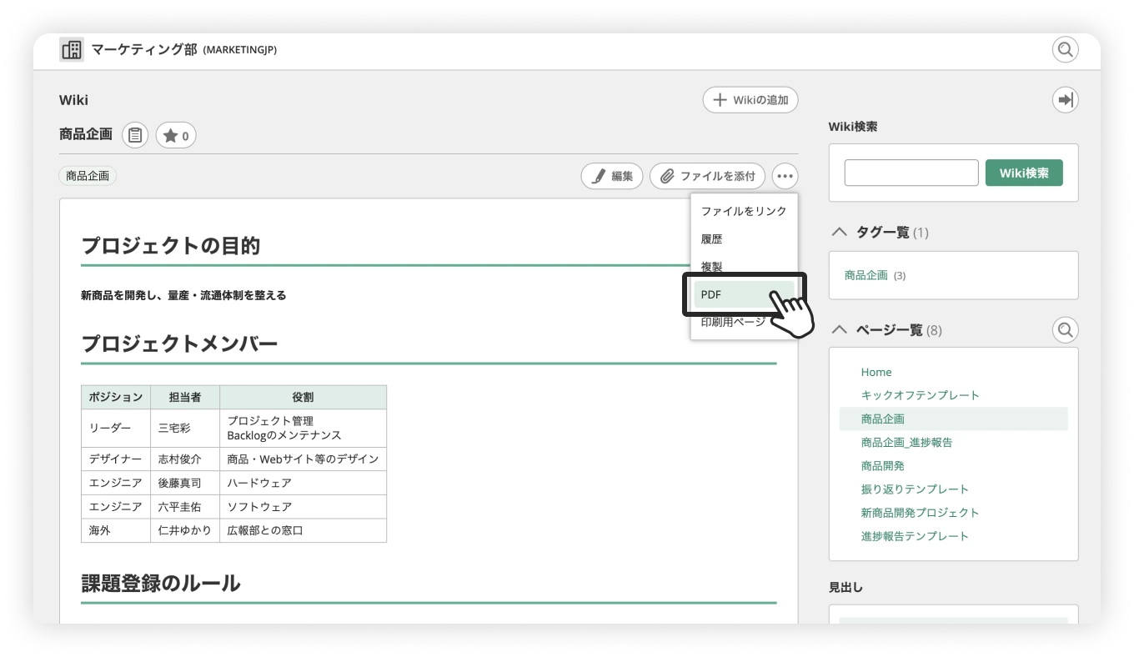Open the Home wiki page link
Image resolution: width=1134 pixels, height=657 pixels.
pos(876,372)
